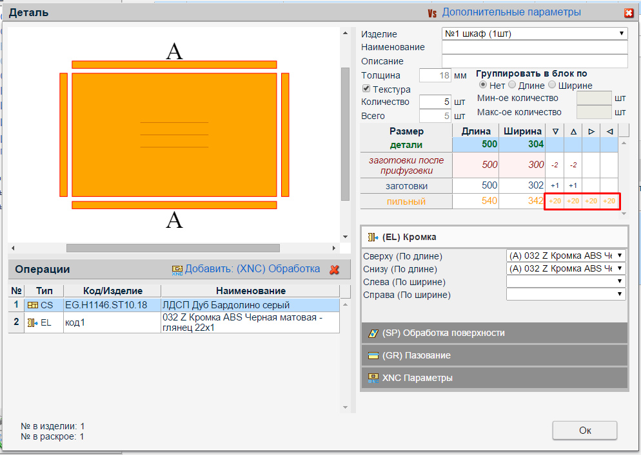Click the XNC Параметры section icon
This screenshot has width=641, height=455.
click(373, 378)
